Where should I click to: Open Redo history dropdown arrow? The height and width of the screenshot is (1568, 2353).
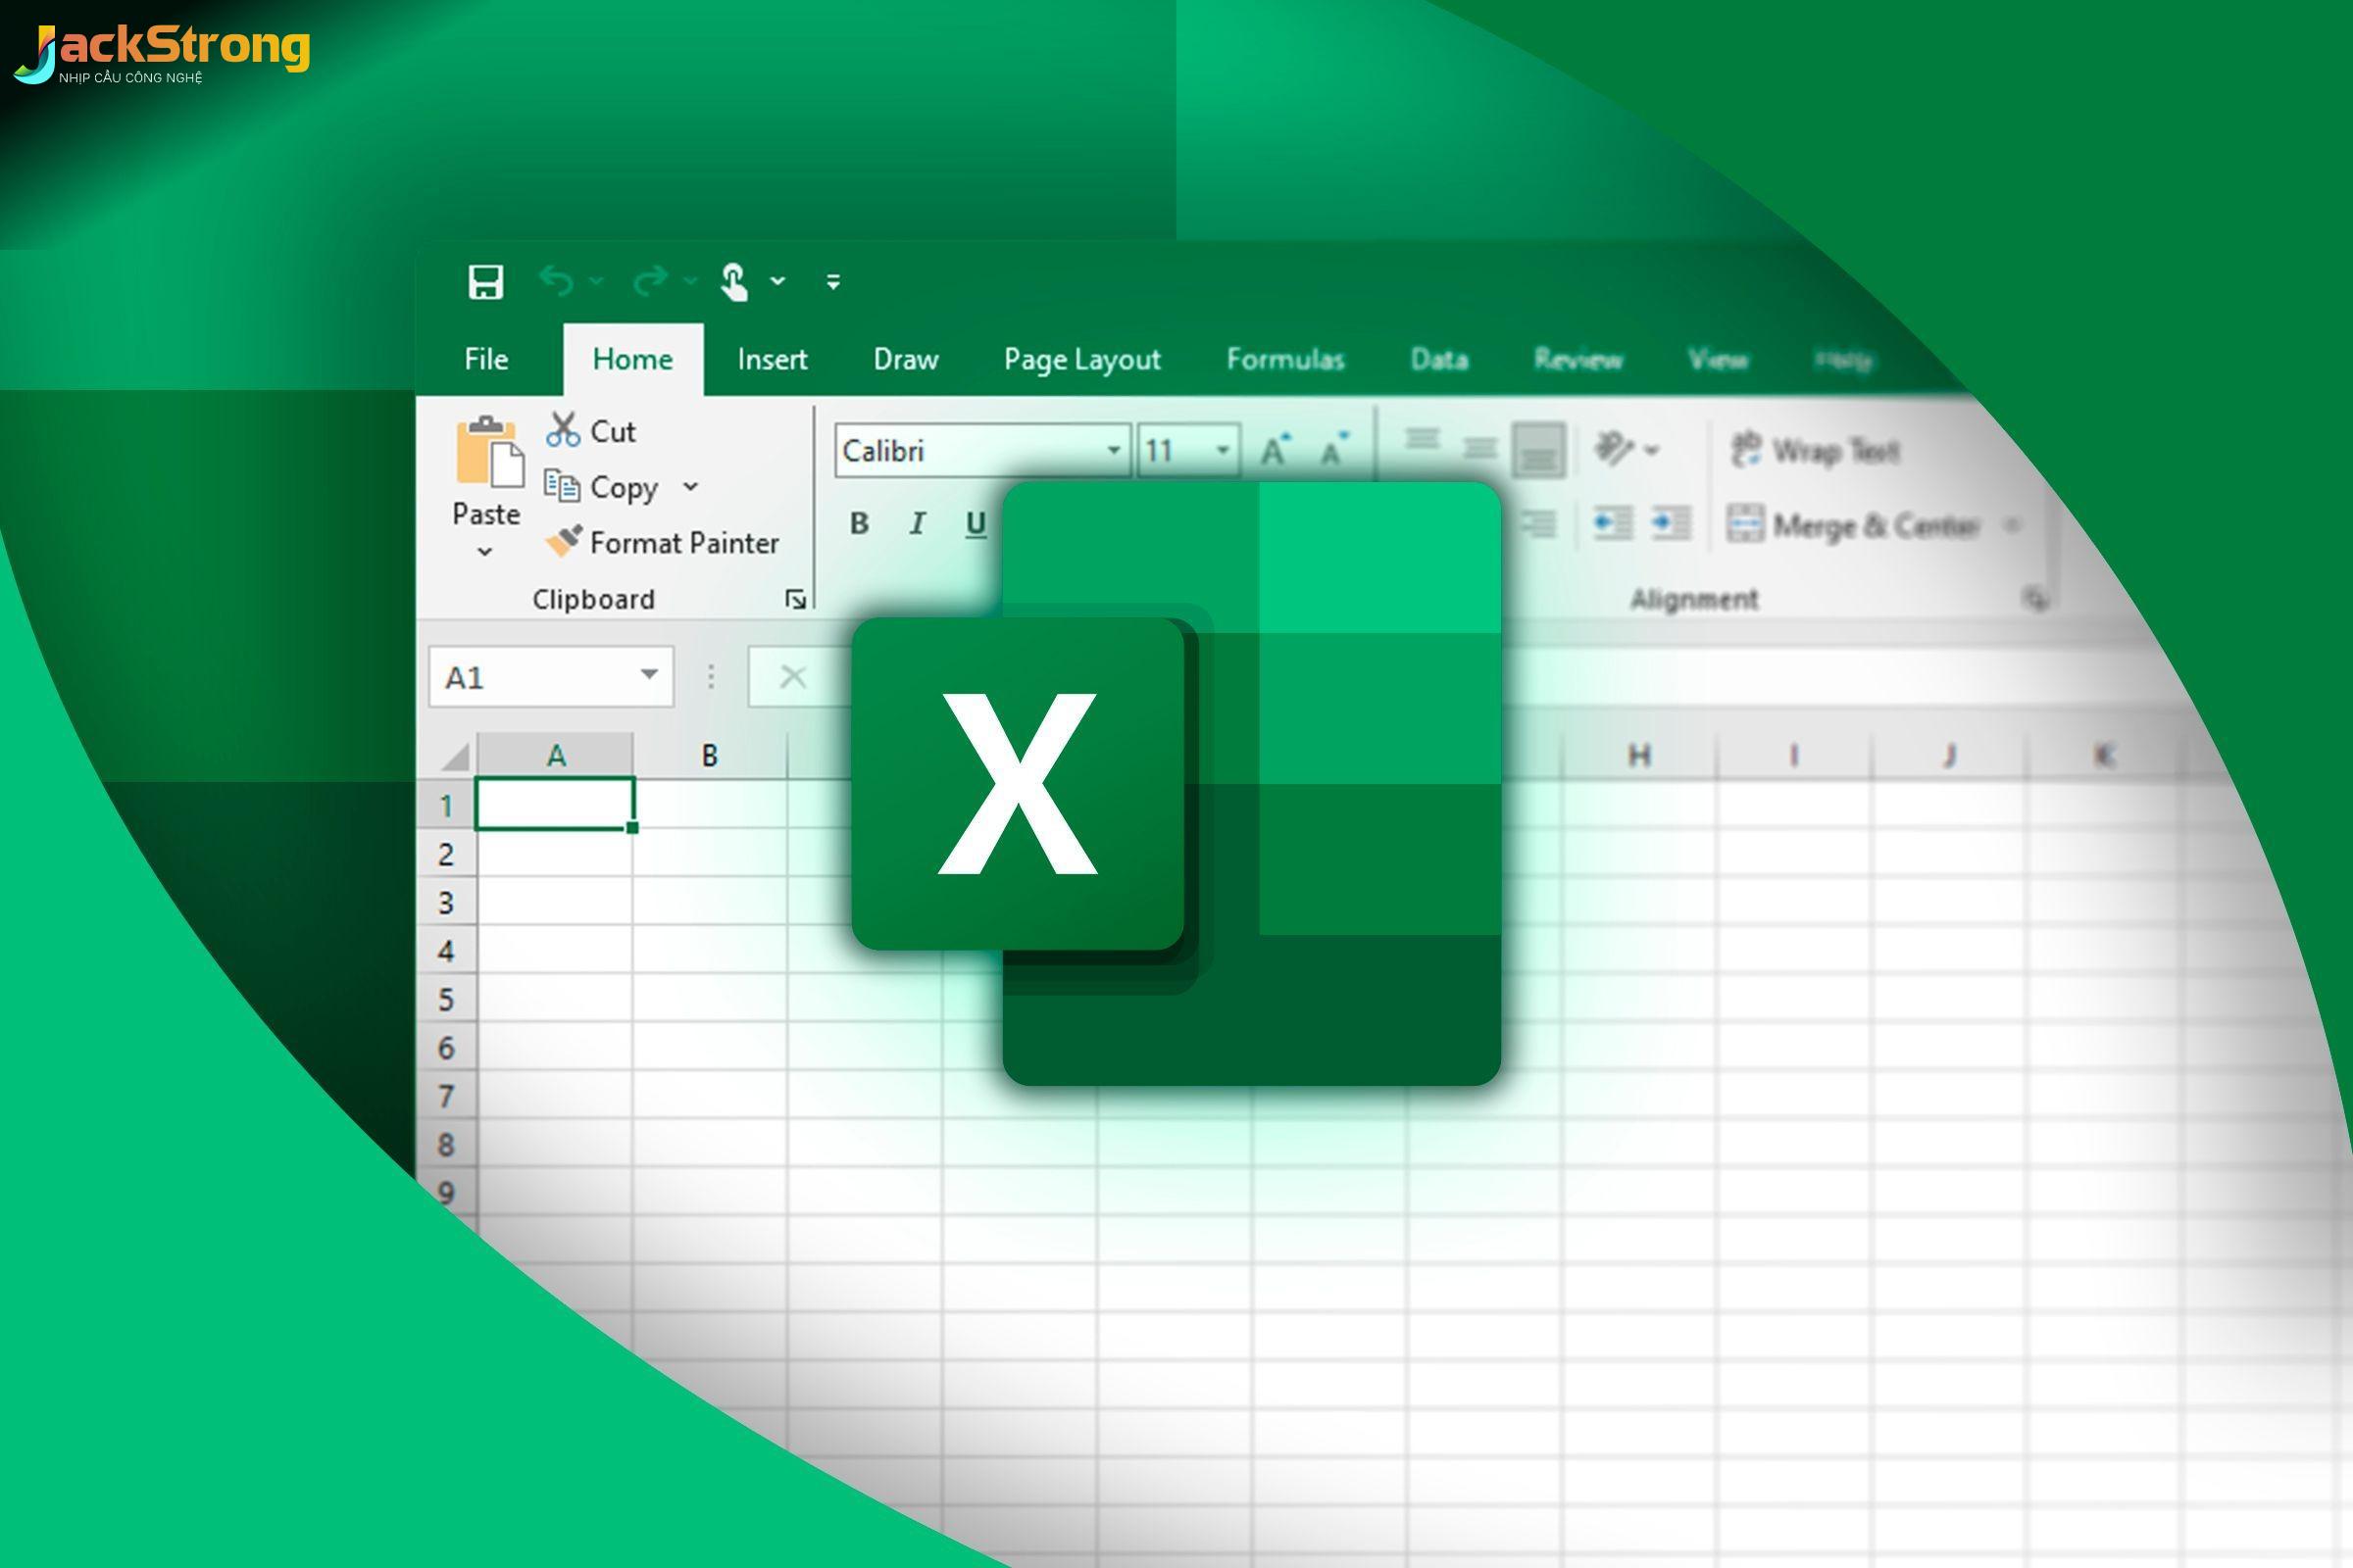pos(690,282)
